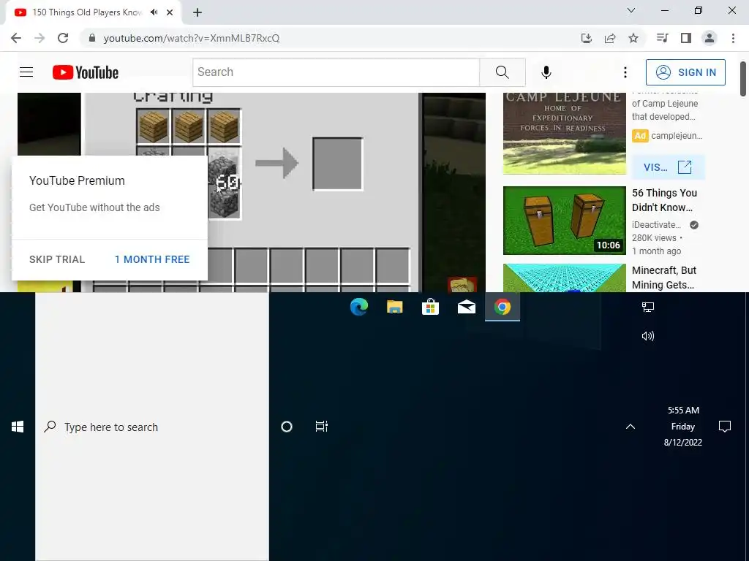
Task: Open YouTube settings three-dot menu
Action: [x=625, y=72]
